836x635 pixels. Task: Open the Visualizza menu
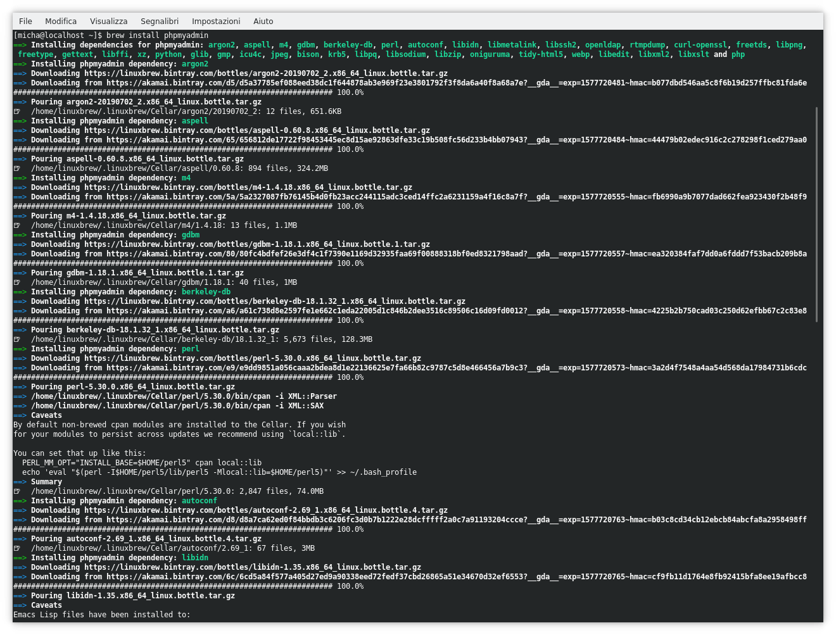pos(108,21)
